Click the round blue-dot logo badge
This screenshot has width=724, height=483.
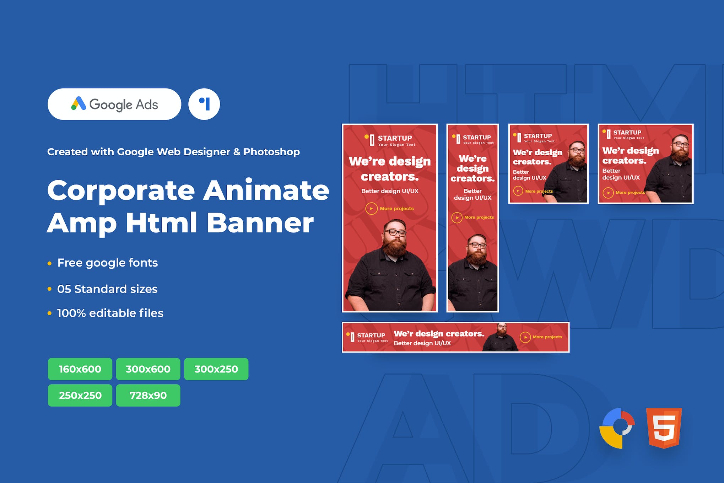tap(204, 104)
